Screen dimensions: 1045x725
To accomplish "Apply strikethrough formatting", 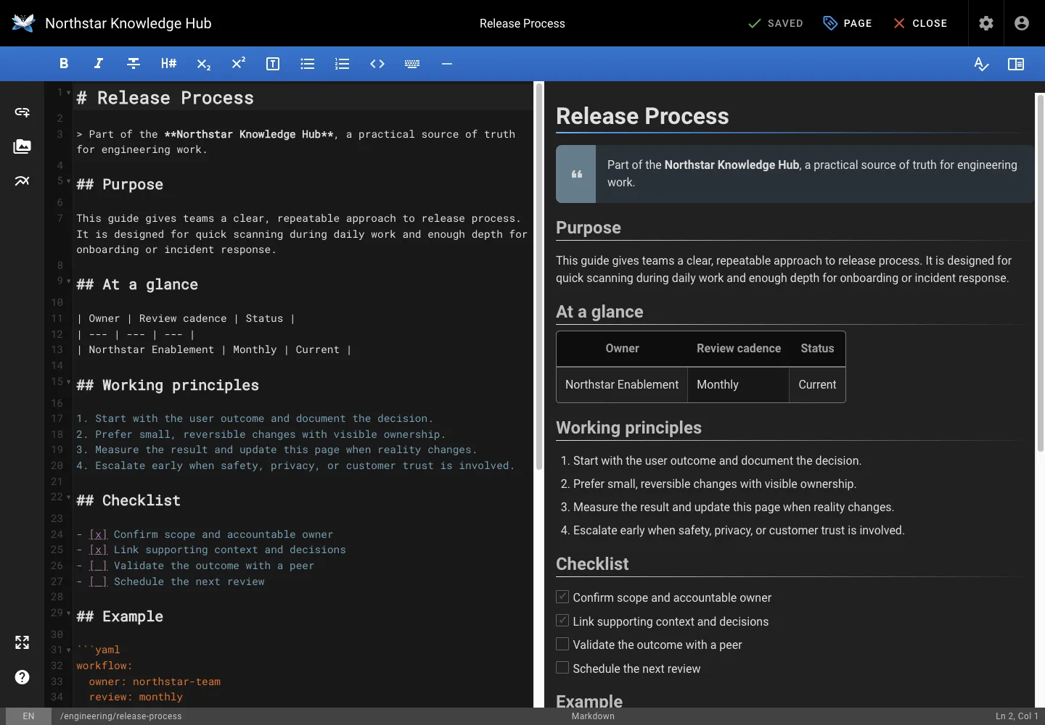I will coord(134,64).
